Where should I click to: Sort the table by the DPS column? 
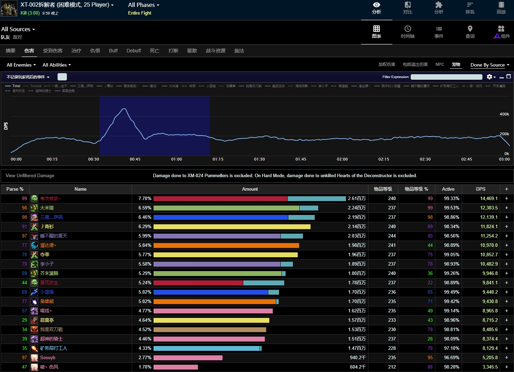coord(481,189)
